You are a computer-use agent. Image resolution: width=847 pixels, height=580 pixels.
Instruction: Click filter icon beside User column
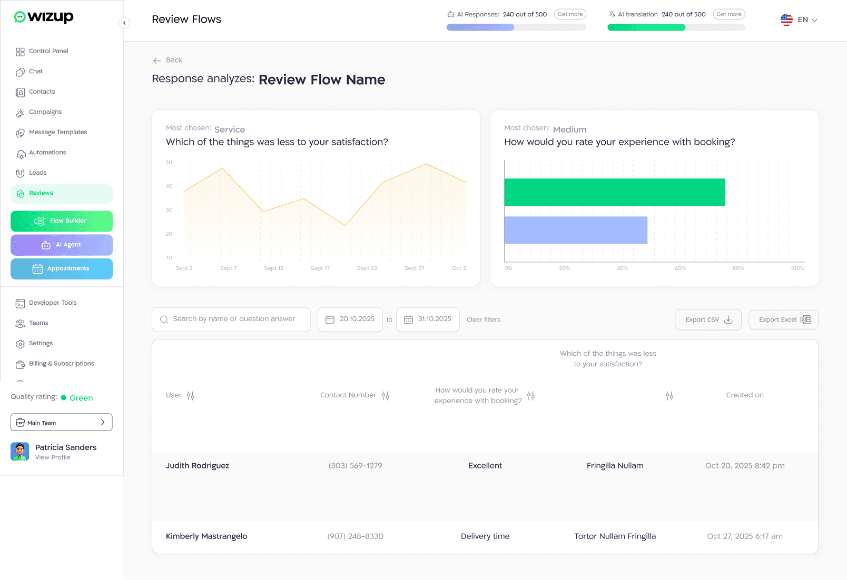[x=191, y=396]
